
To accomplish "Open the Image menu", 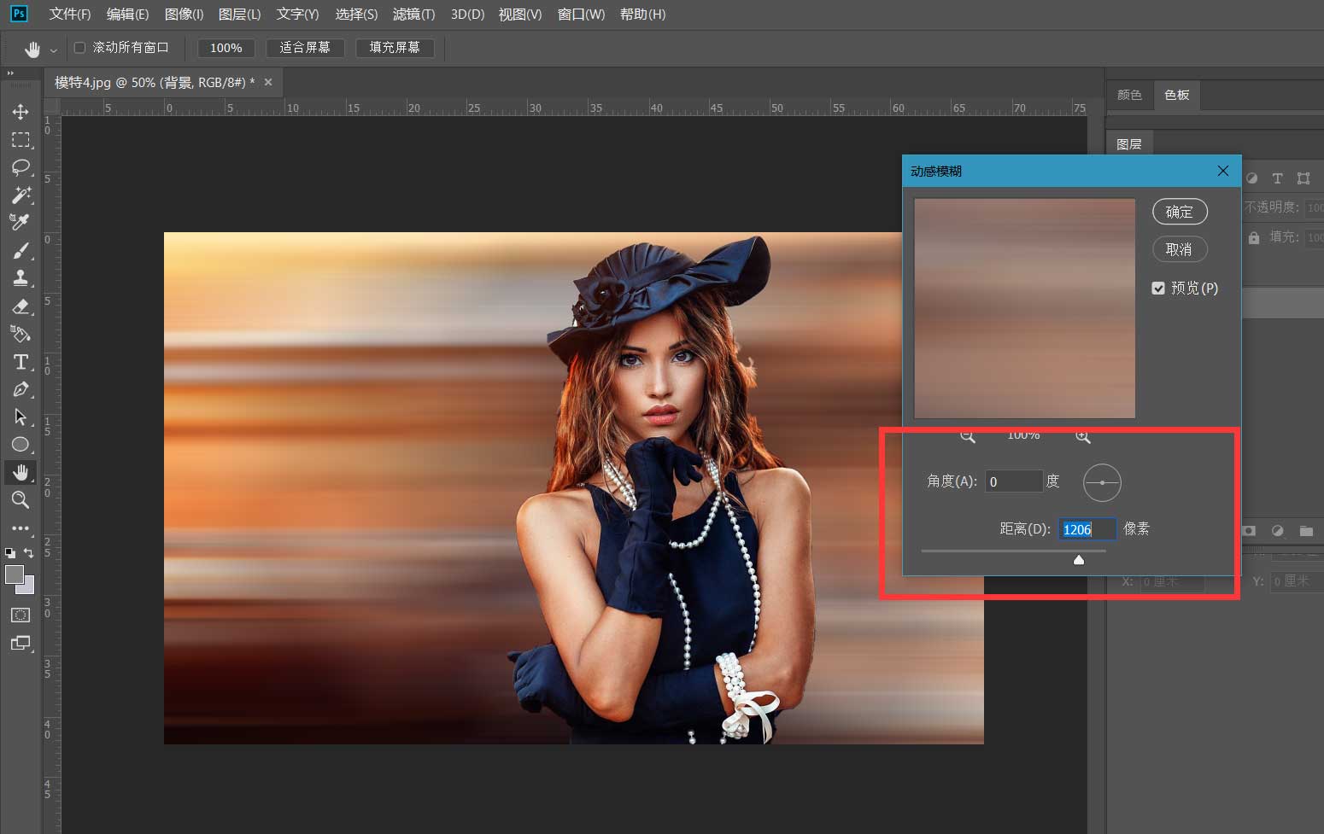I will tap(184, 15).
